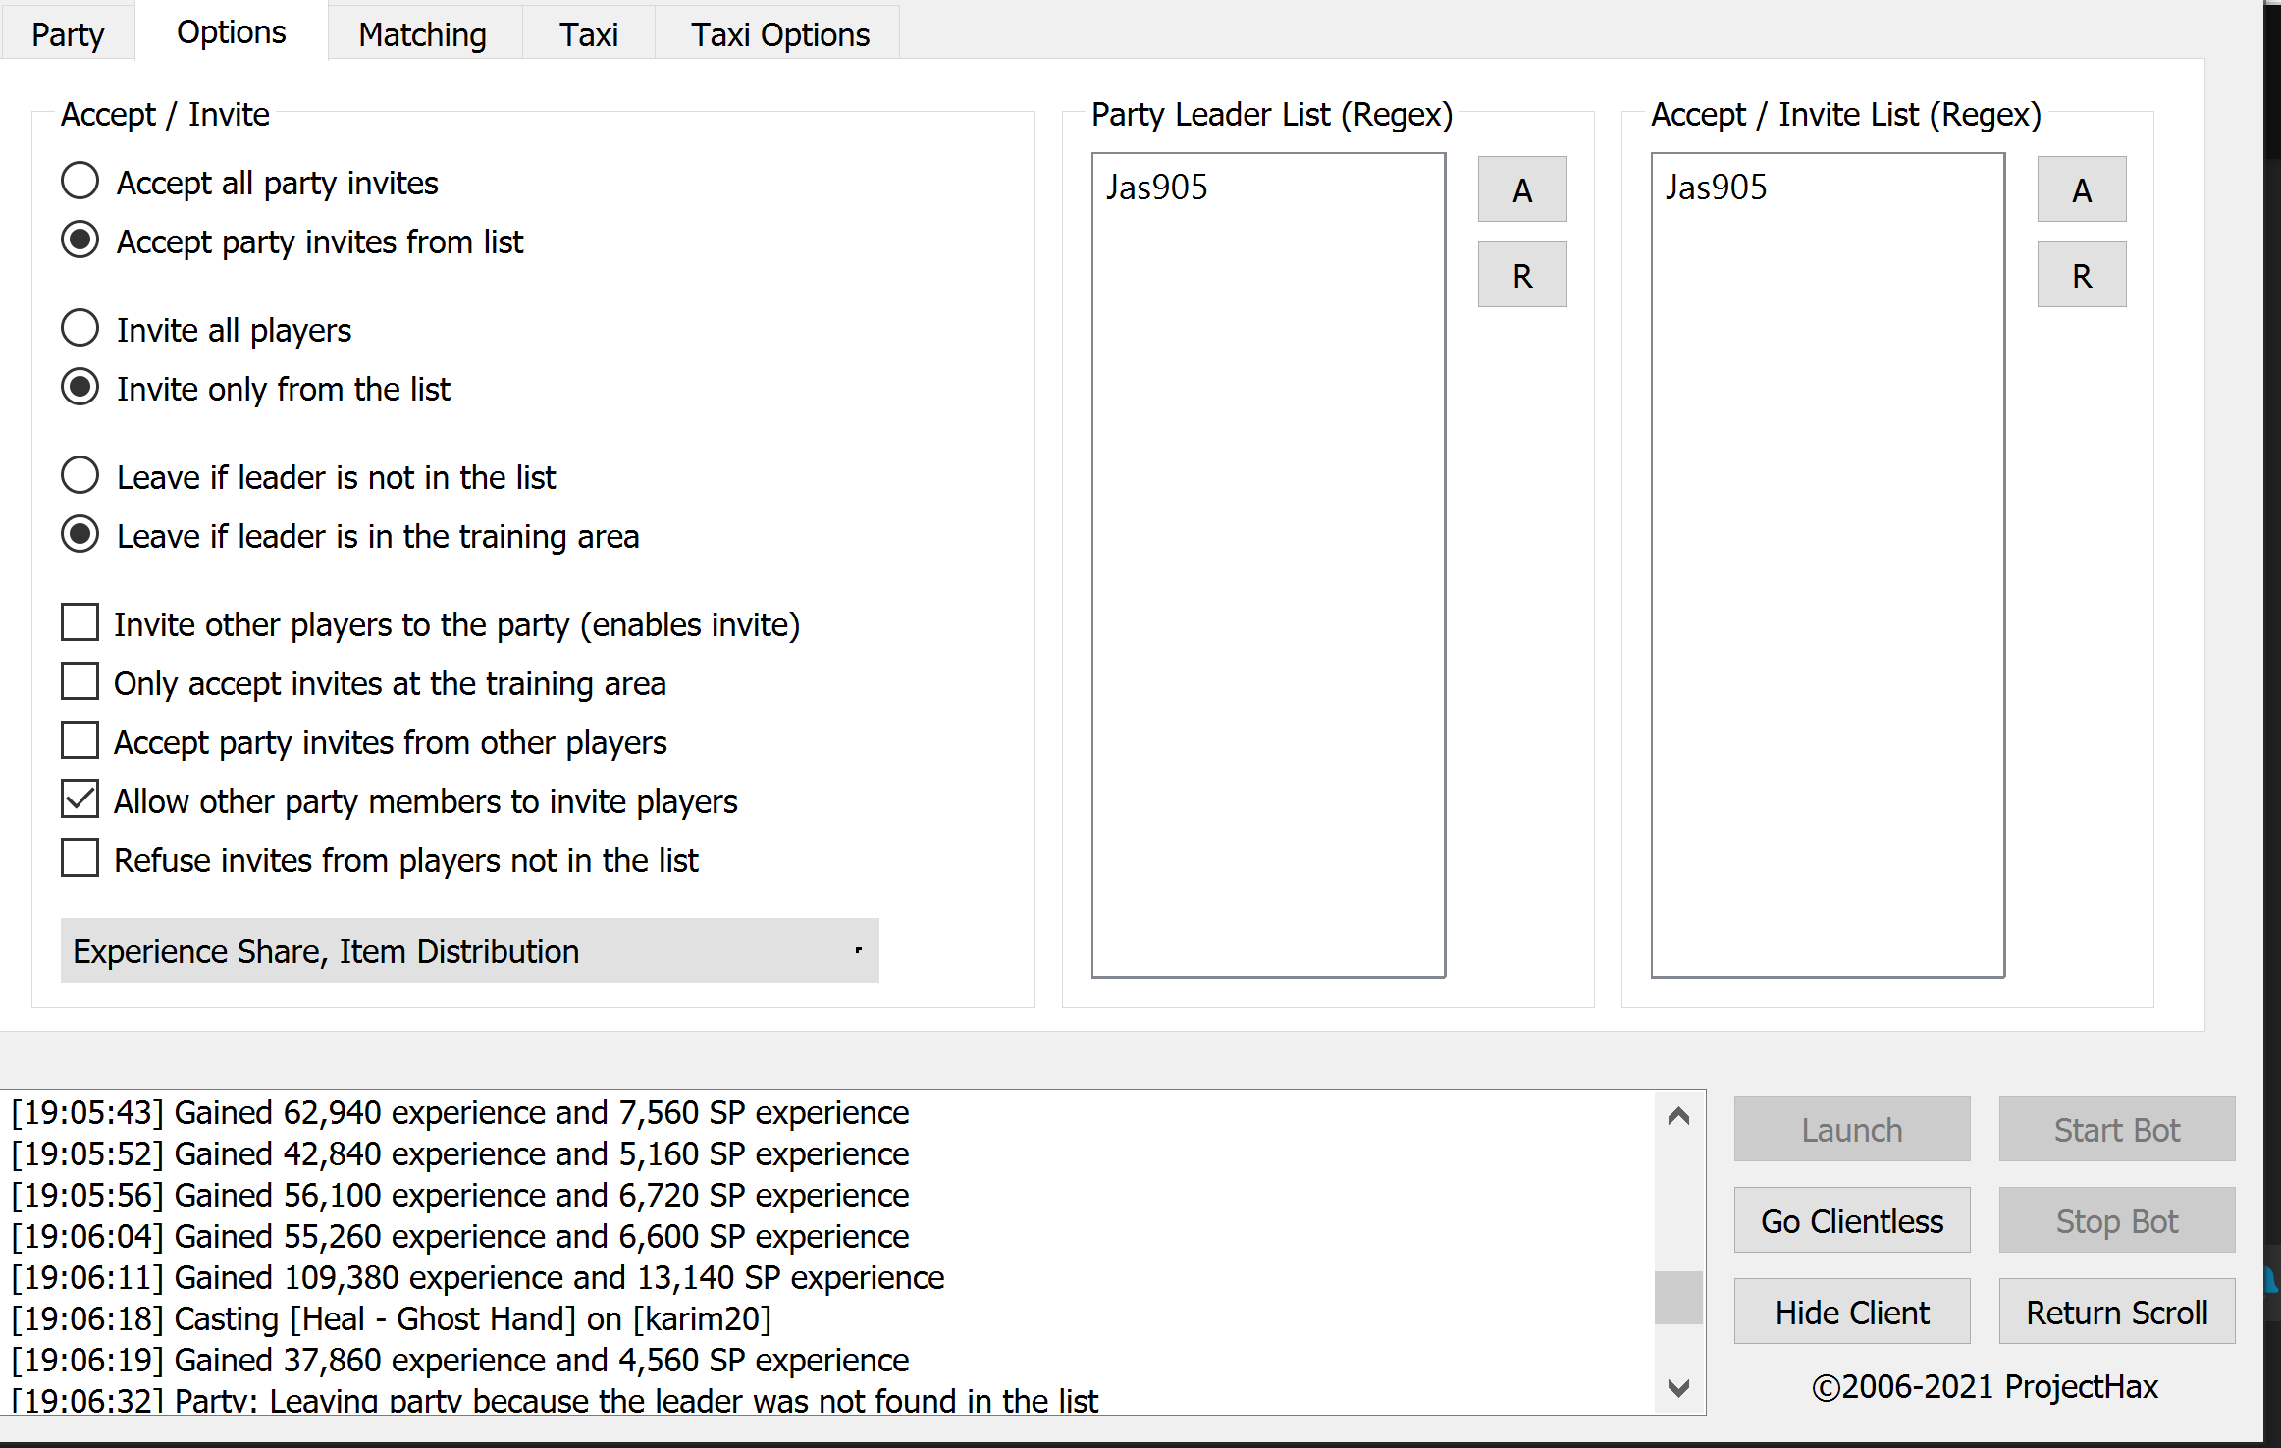Click A to add a party leader

(x=1522, y=188)
